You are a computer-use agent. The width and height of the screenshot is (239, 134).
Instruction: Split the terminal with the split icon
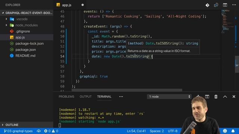(207, 97)
